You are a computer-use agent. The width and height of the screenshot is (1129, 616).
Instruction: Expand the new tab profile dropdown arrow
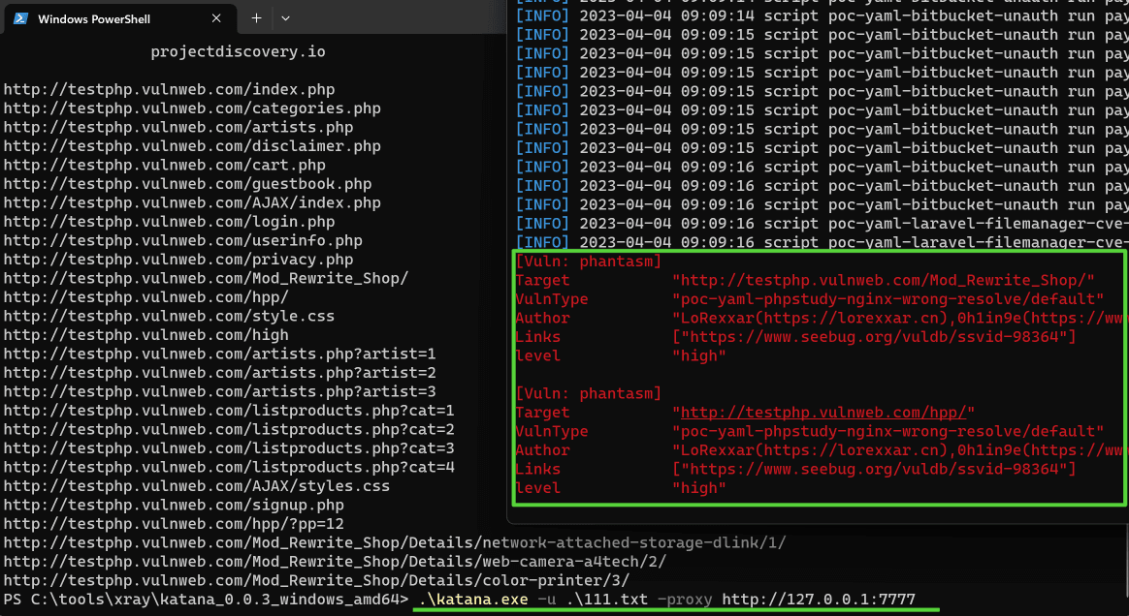pyautogui.click(x=286, y=18)
